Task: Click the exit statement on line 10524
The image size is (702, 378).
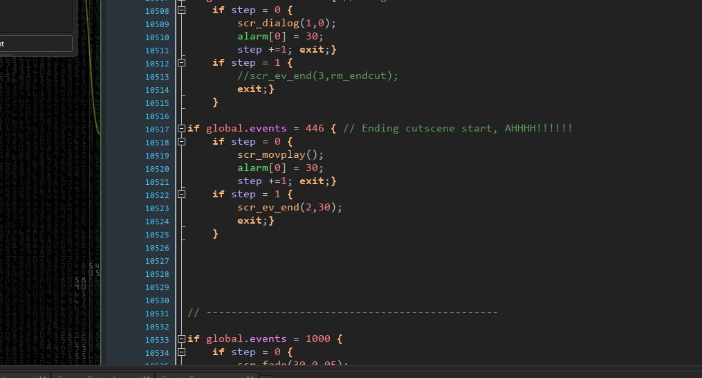Action: pos(252,221)
